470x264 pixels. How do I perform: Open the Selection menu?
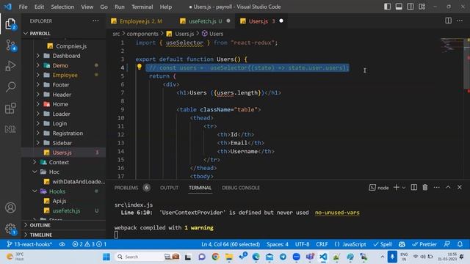[62, 7]
